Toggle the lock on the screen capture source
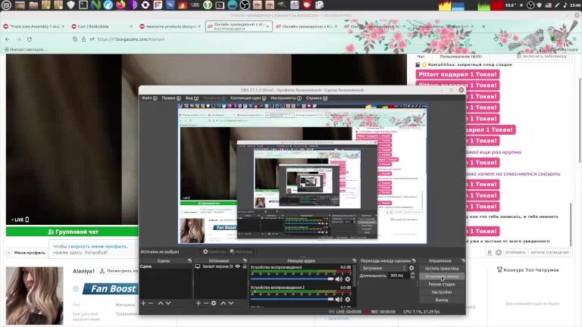 click(x=244, y=266)
